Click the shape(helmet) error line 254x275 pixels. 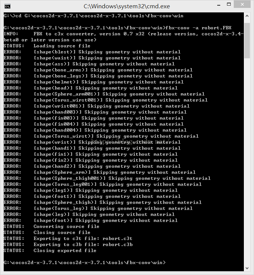coord(93,82)
